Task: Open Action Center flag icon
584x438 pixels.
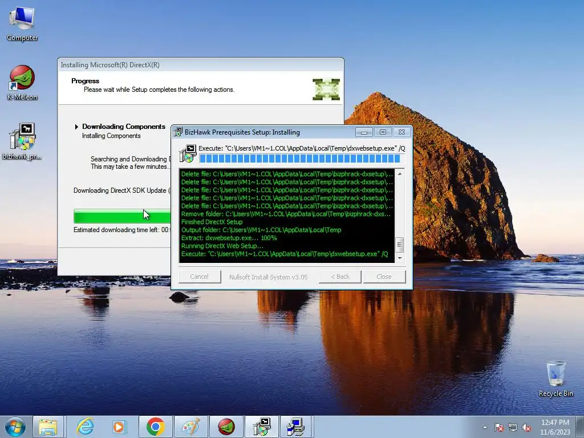Action: pyautogui.click(x=498, y=428)
